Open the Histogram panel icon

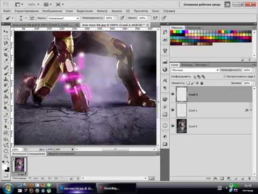tap(165, 62)
